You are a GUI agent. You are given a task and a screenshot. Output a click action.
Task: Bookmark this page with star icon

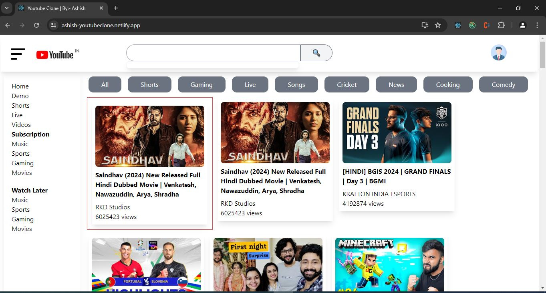[438, 25]
